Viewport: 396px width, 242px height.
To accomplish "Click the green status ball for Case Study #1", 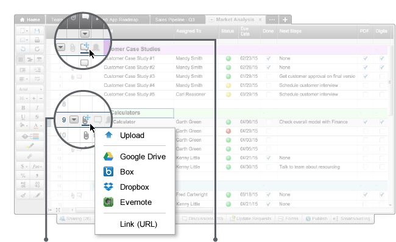I will (228, 58).
